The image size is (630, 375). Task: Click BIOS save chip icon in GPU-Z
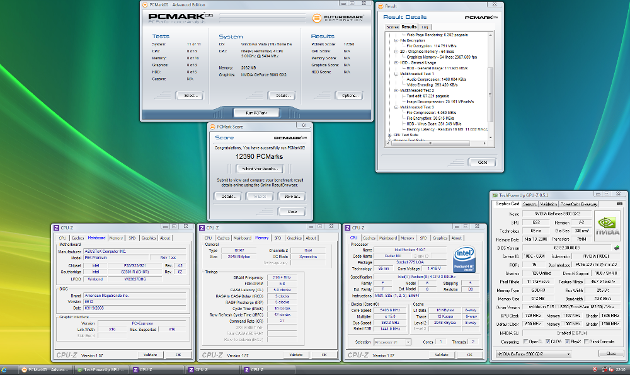616,248
